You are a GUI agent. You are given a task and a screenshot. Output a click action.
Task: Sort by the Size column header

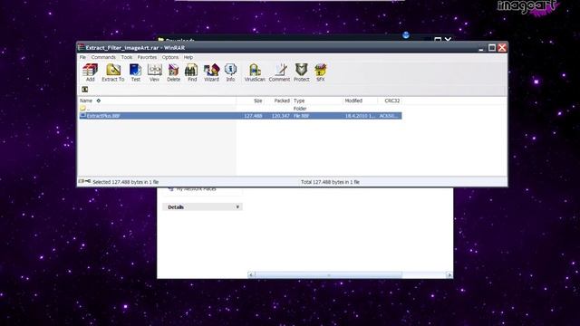[x=250, y=101]
